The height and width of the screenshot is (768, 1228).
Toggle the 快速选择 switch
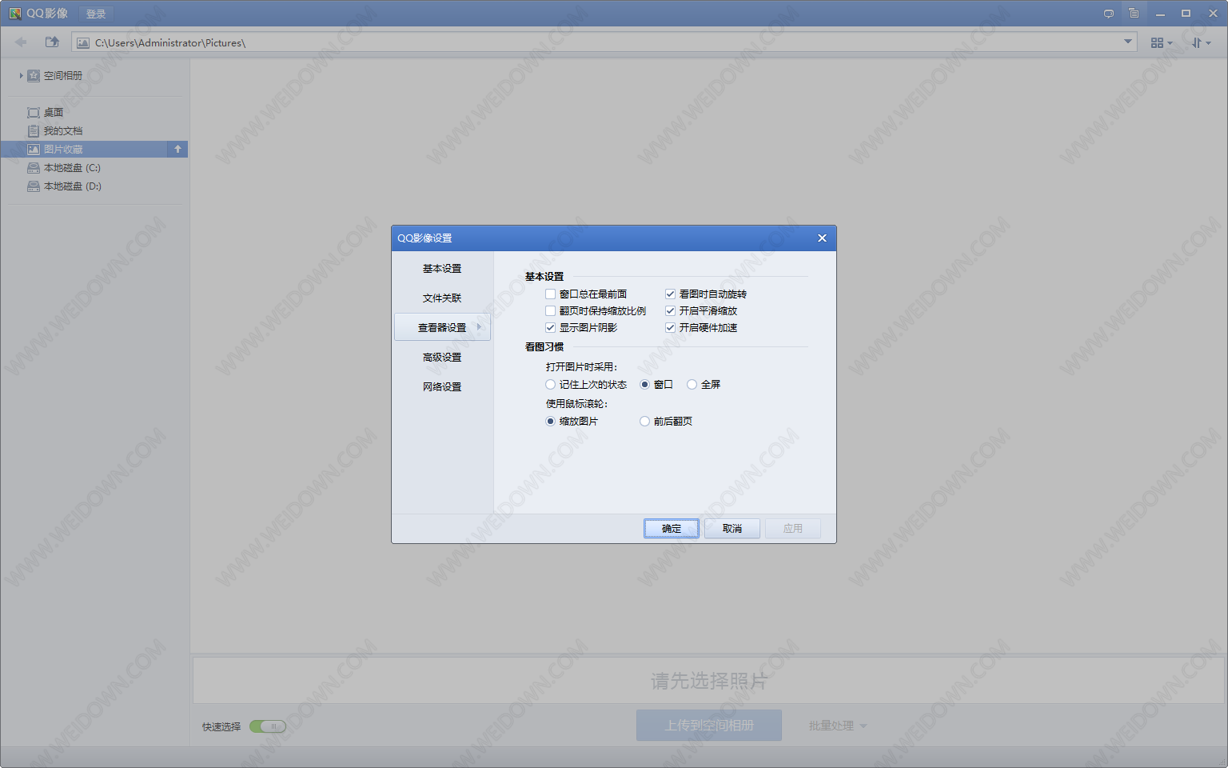(268, 726)
